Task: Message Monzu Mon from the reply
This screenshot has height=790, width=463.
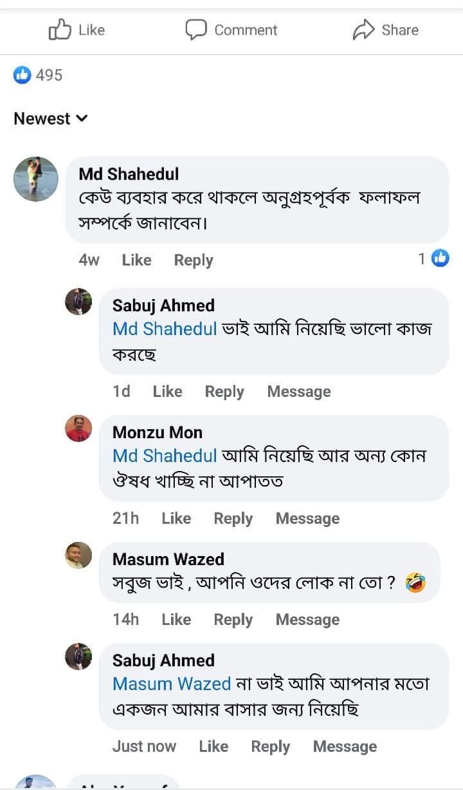Action: pyautogui.click(x=307, y=519)
